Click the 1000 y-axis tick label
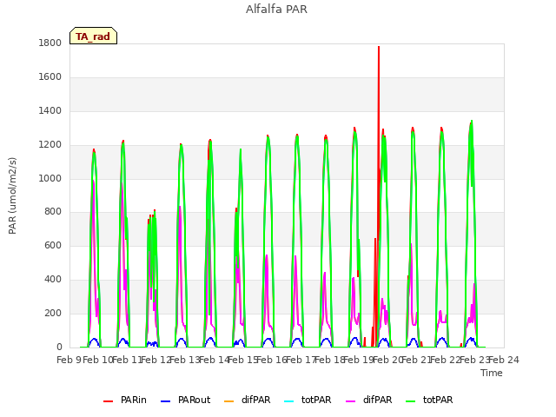The image size is (556, 417). 50,178
